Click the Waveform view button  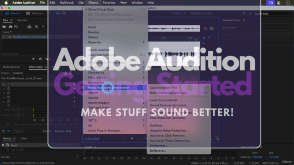coord(13,13)
